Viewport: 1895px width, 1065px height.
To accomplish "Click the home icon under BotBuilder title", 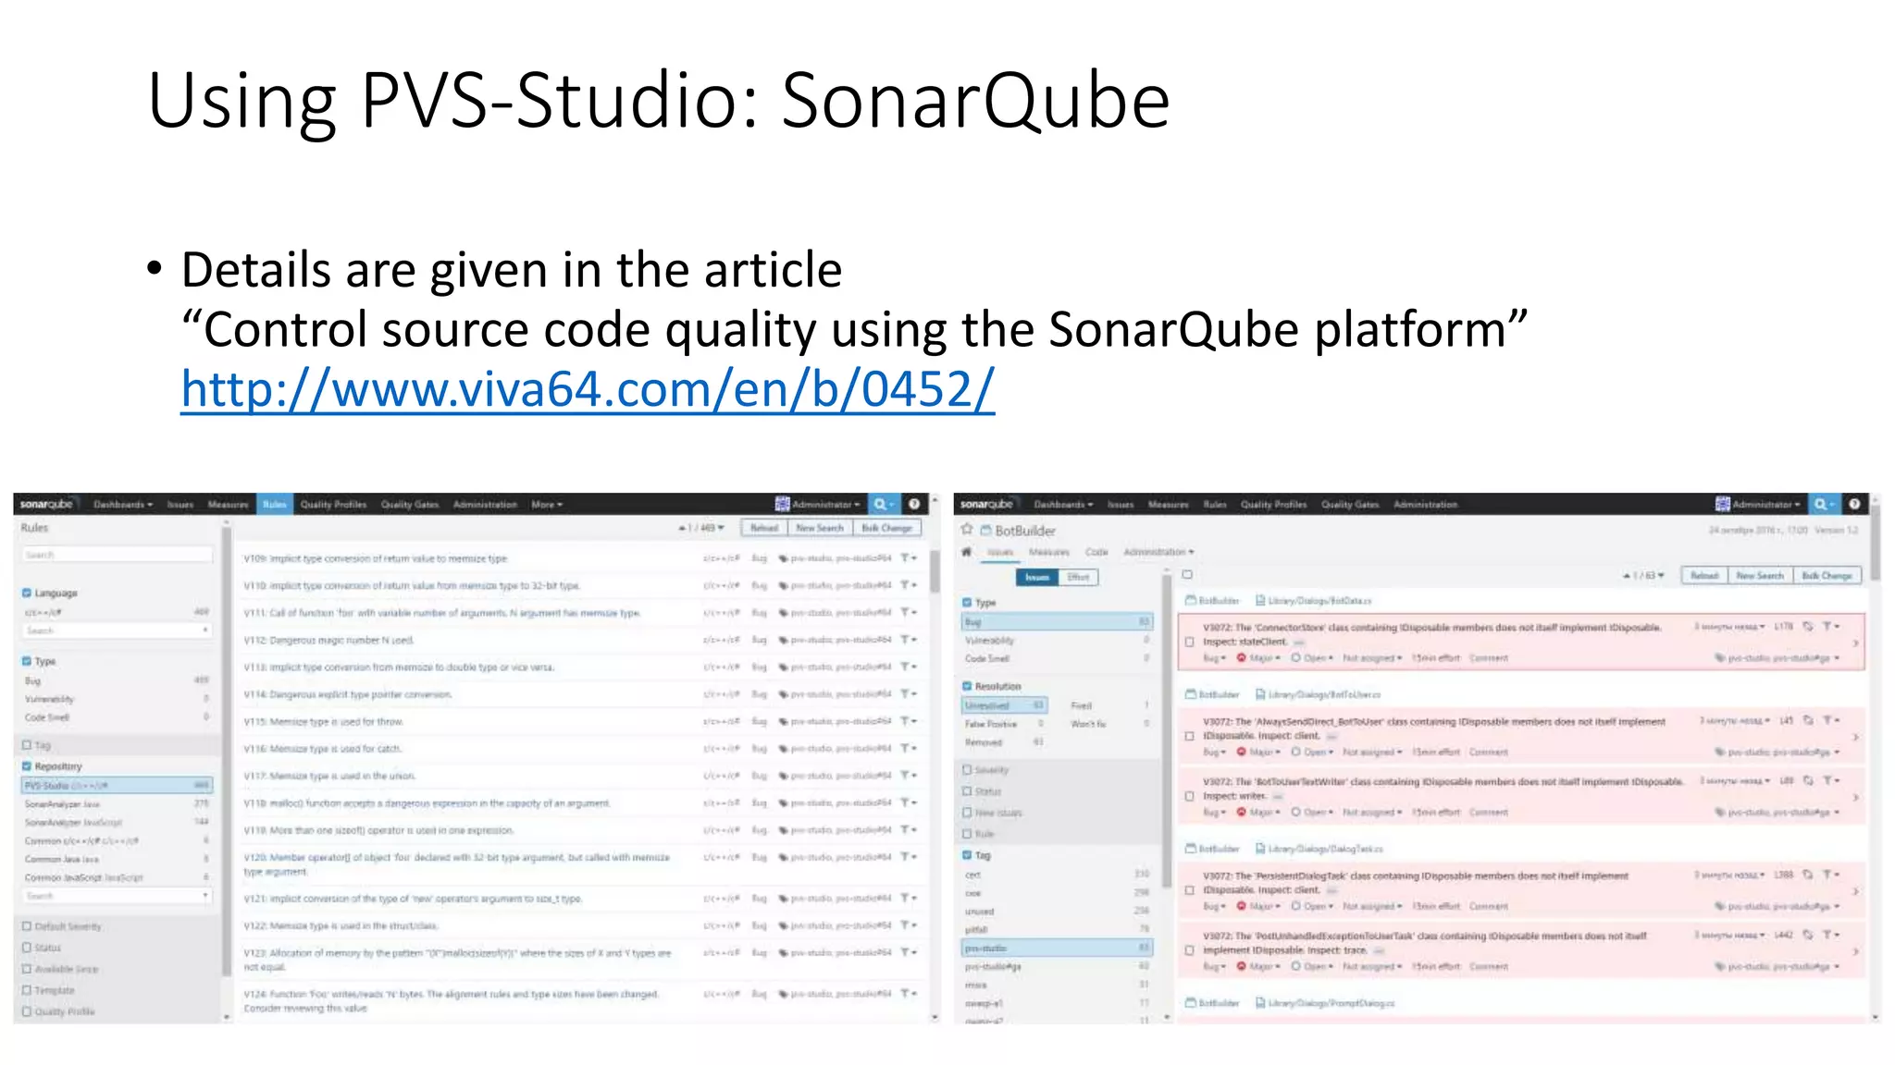I will 966,552.
